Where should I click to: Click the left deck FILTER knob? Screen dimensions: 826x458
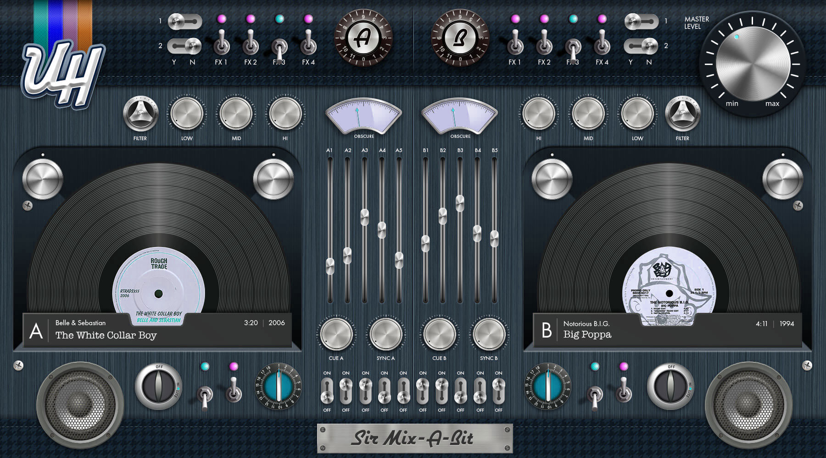coord(140,114)
